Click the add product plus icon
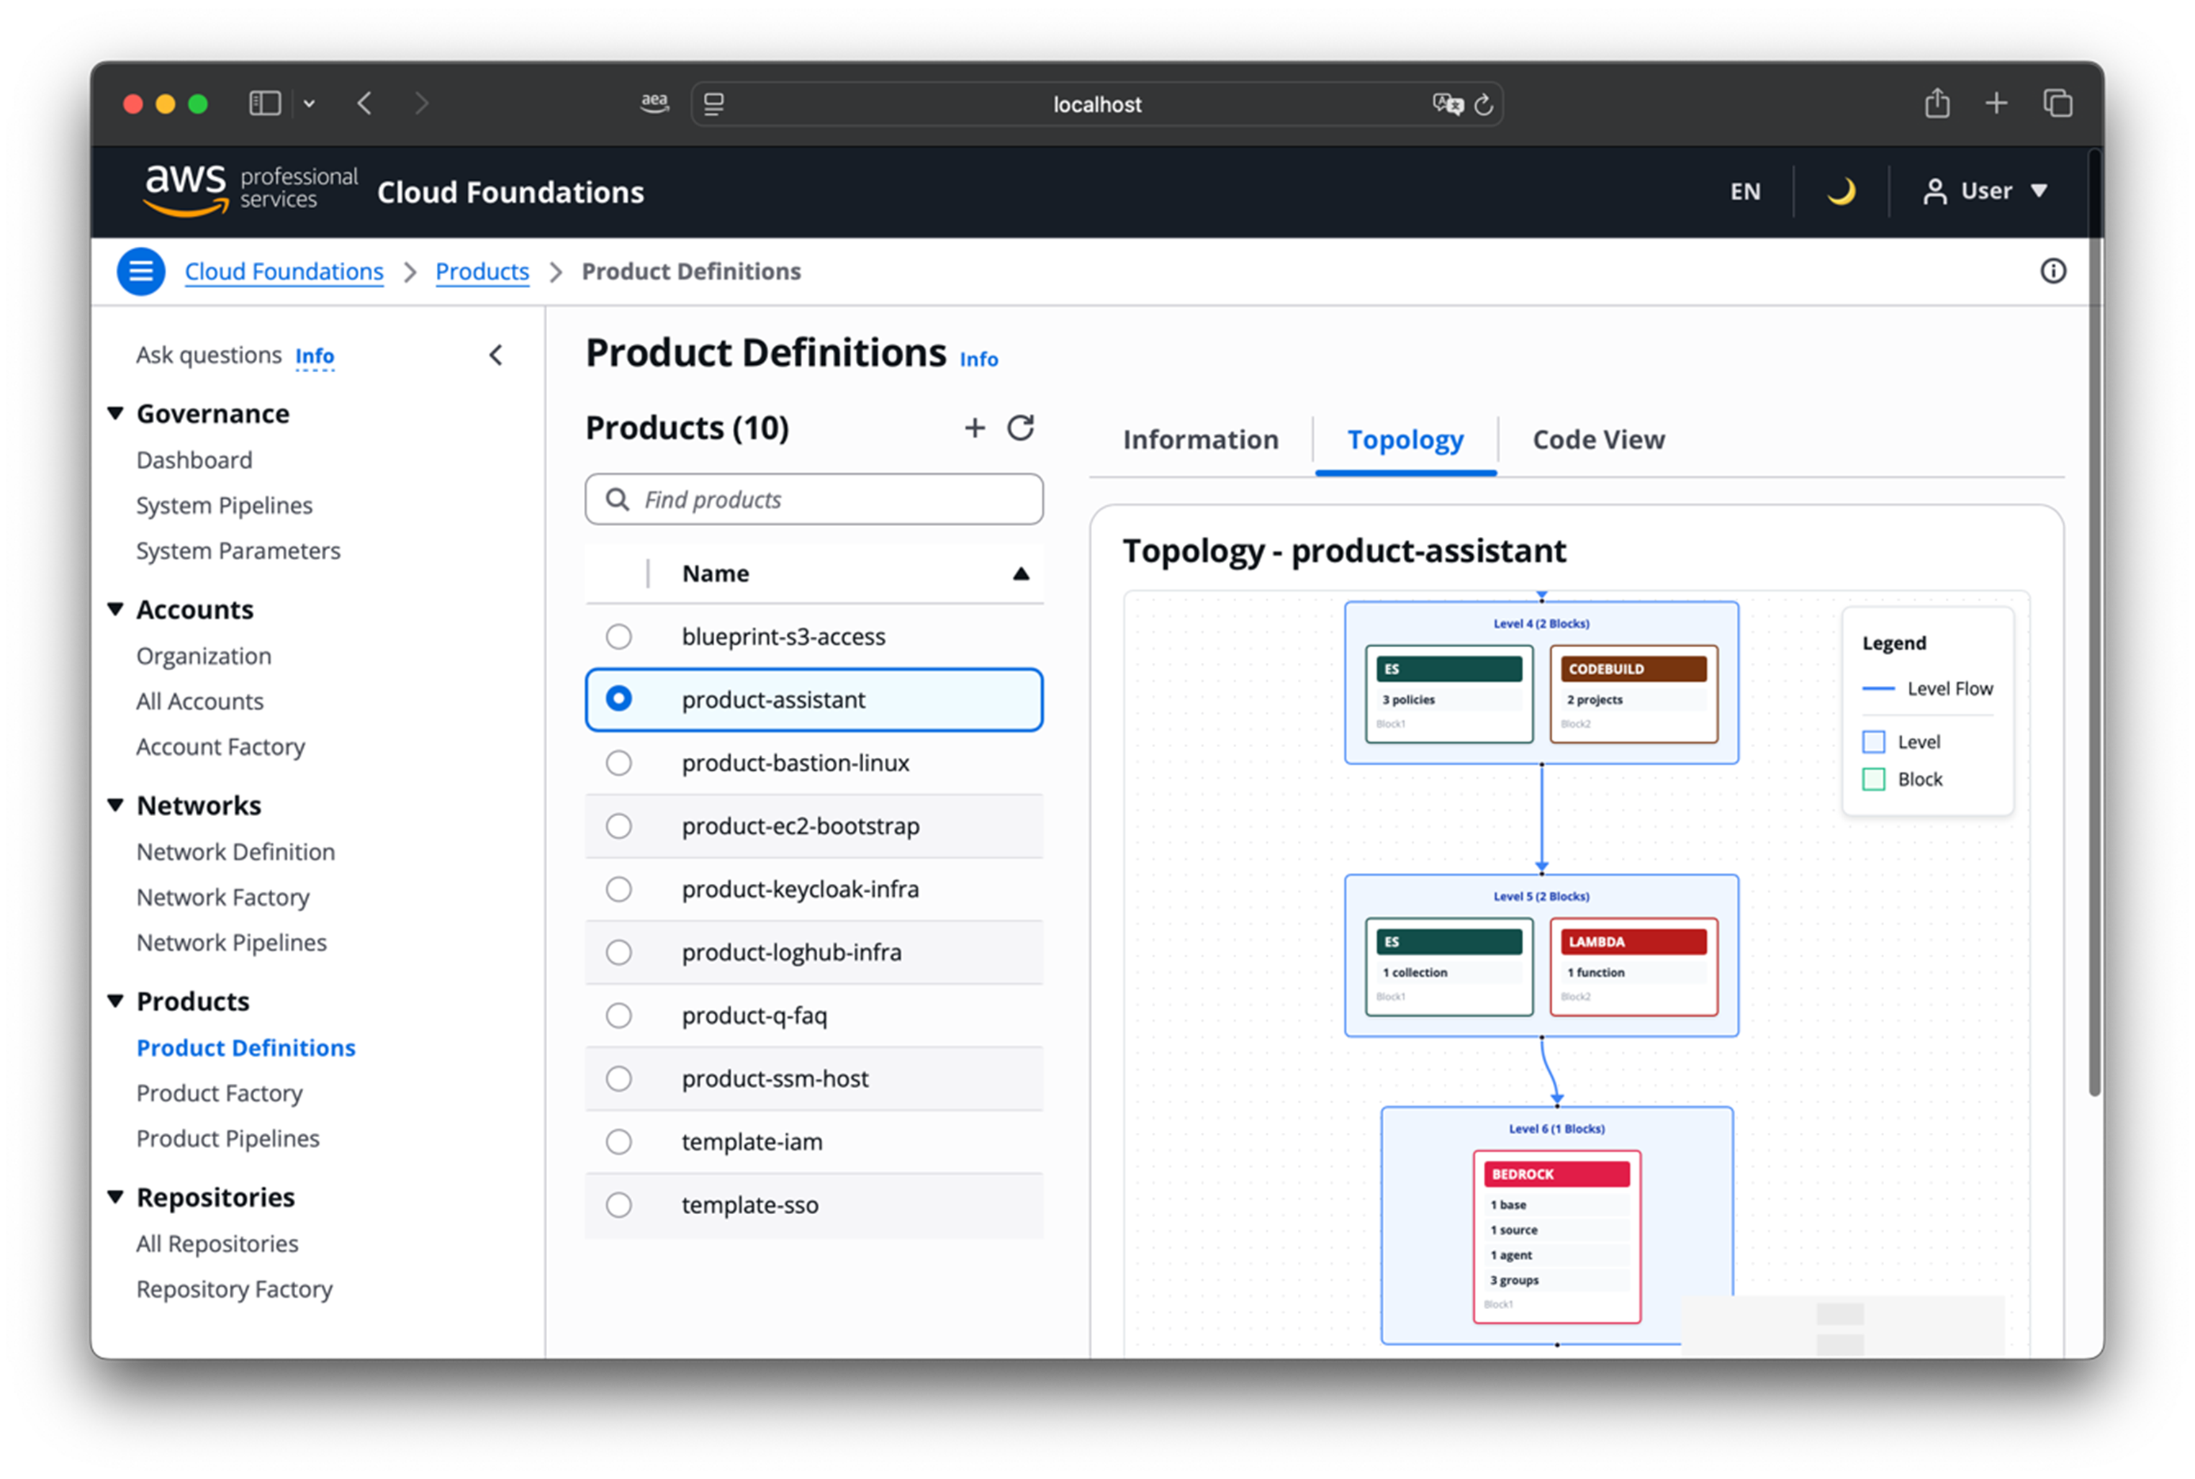This screenshot has height=1479, width=2195. (975, 428)
